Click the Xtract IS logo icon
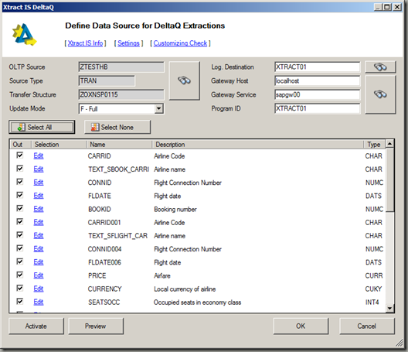The height and width of the screenshot is (352, 408). 25,35
